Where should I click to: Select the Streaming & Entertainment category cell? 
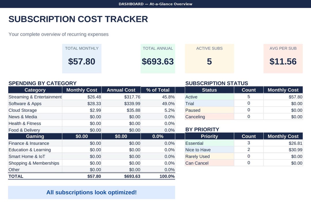35,97
